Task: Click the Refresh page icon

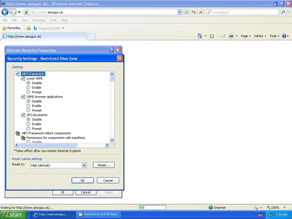Action: [194, 12]
